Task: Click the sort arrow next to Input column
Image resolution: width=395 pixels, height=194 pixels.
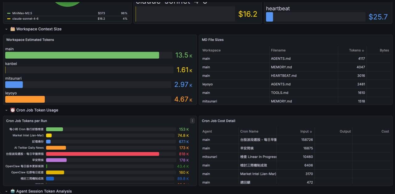Action: (311, 131)
